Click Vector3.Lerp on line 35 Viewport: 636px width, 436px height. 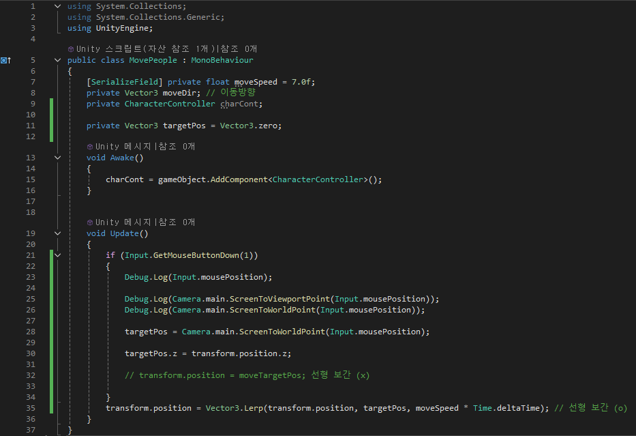[x=234, y=408]
